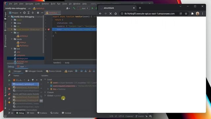The image size is (211, 119).
Task: Switch to lambda.js editor tab
Action: pyautogui.click(x=53, y=13)
